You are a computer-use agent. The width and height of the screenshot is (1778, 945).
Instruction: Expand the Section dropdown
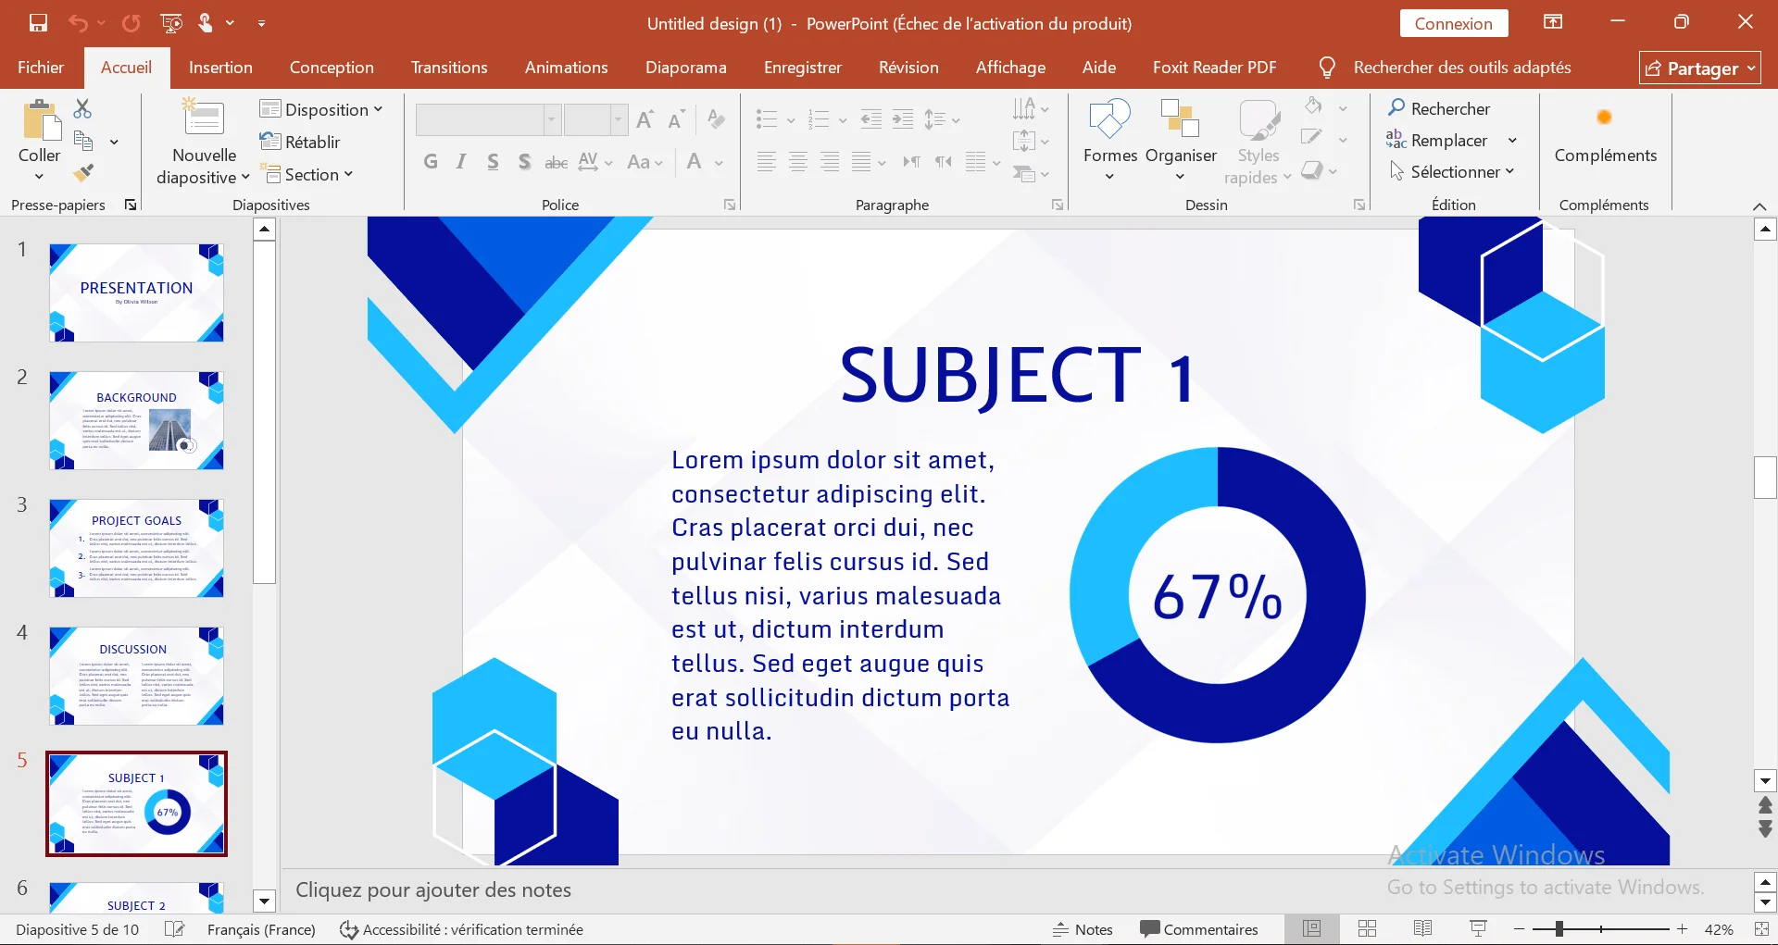point(309,174)
